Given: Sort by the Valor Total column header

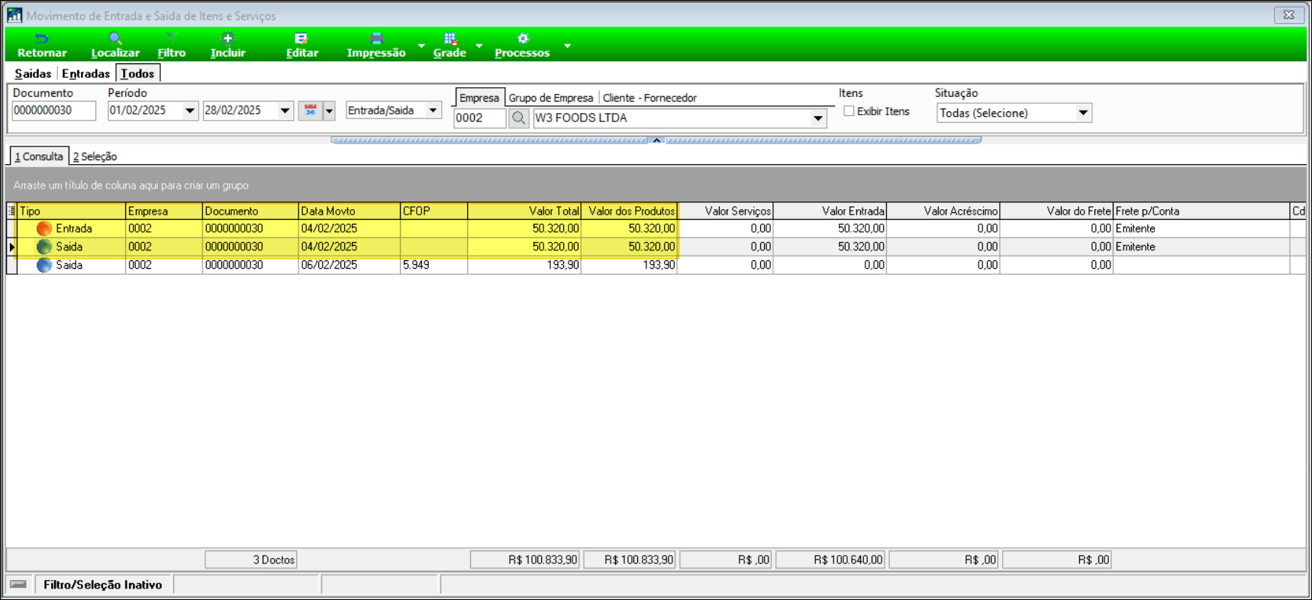Looking at the screenshot, I should 524,211.
